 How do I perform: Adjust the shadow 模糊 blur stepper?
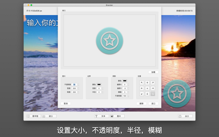click(x=128, y=92)
